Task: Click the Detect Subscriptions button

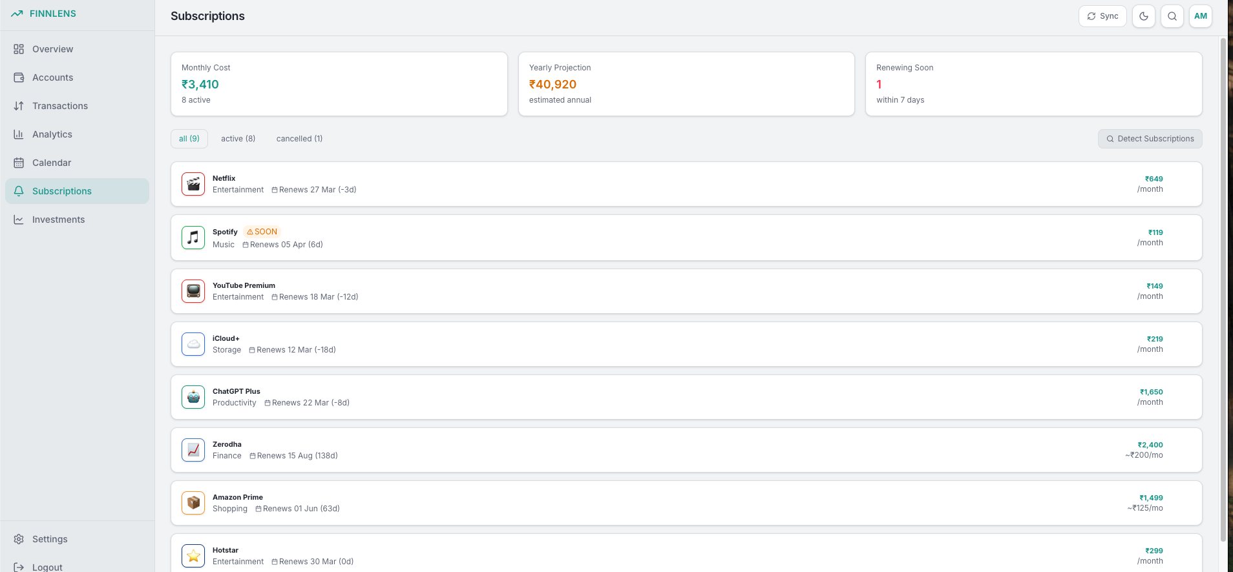Action: (1150, 139)
